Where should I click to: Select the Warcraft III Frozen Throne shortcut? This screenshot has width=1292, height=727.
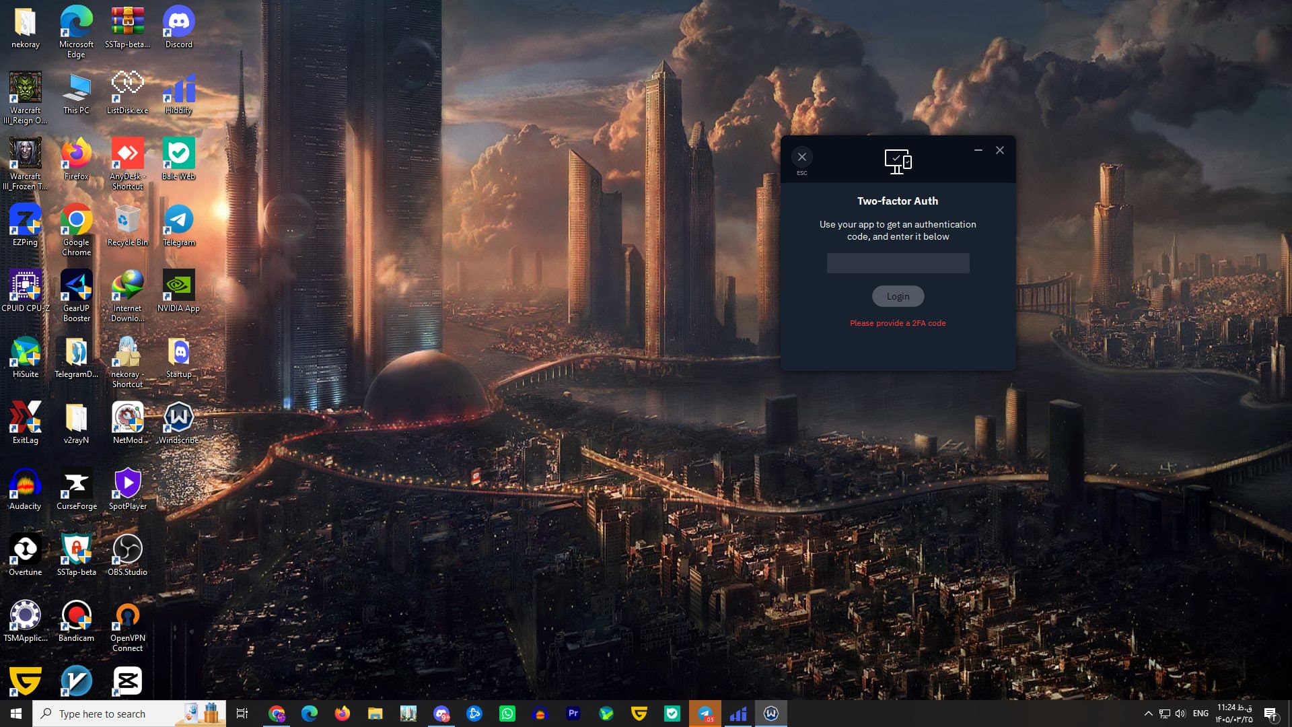(x=26, y=164)
